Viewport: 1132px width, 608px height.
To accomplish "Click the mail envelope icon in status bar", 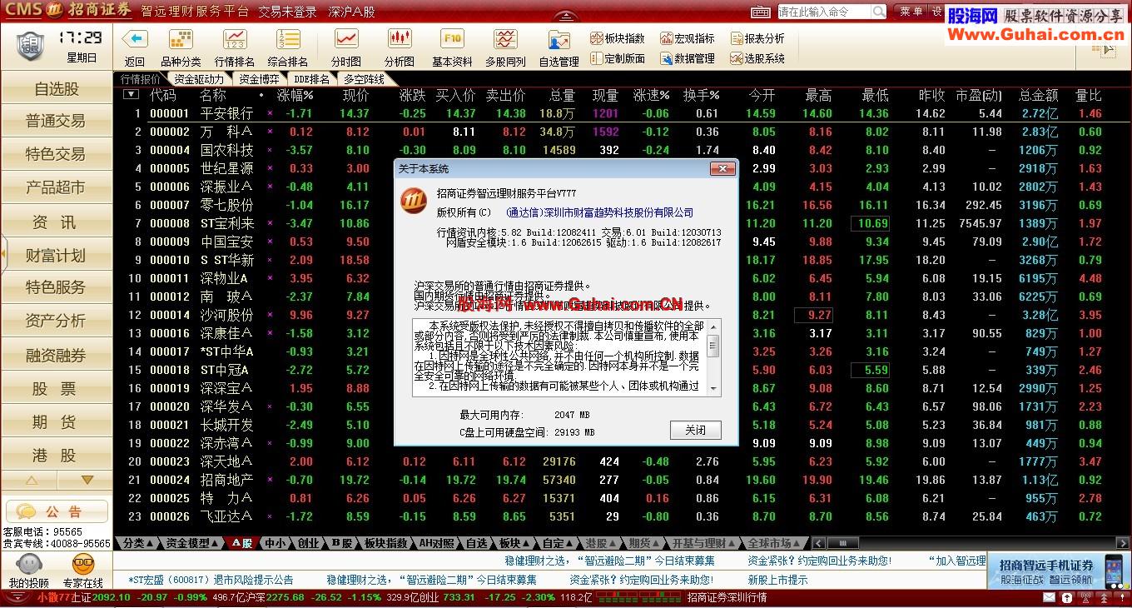I will click(1049, 598).
